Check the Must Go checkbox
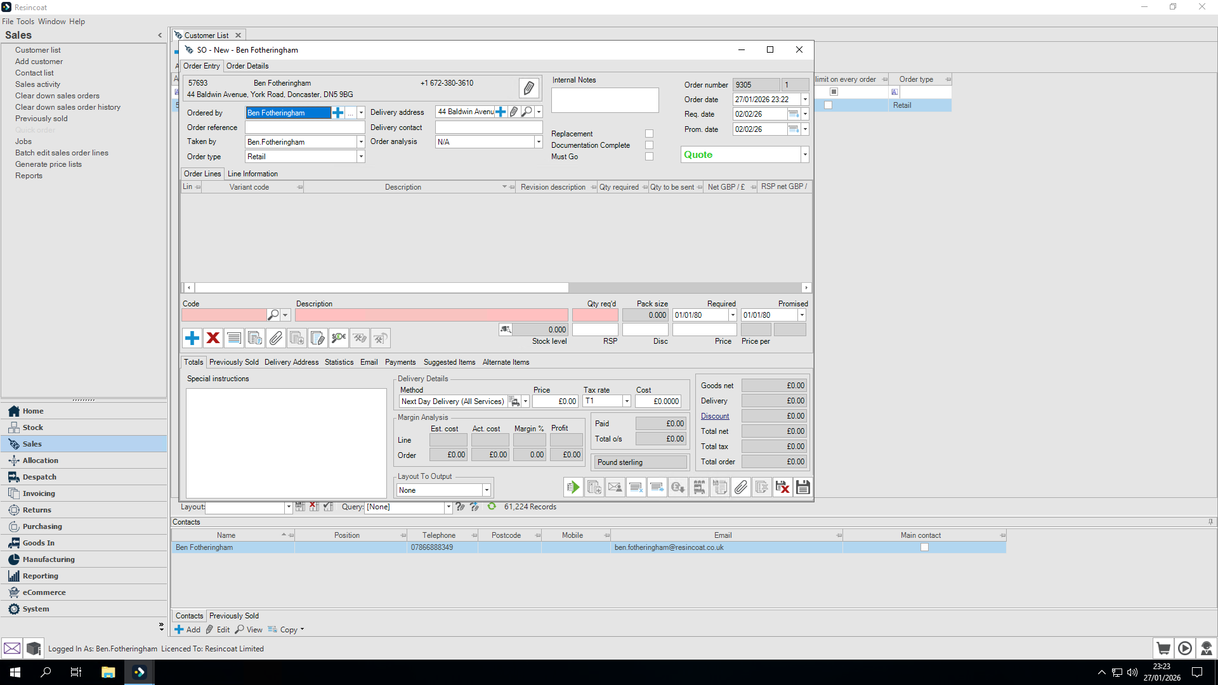Image resolution: width=1218 pixels, height=685 pixels. [649, 157]
